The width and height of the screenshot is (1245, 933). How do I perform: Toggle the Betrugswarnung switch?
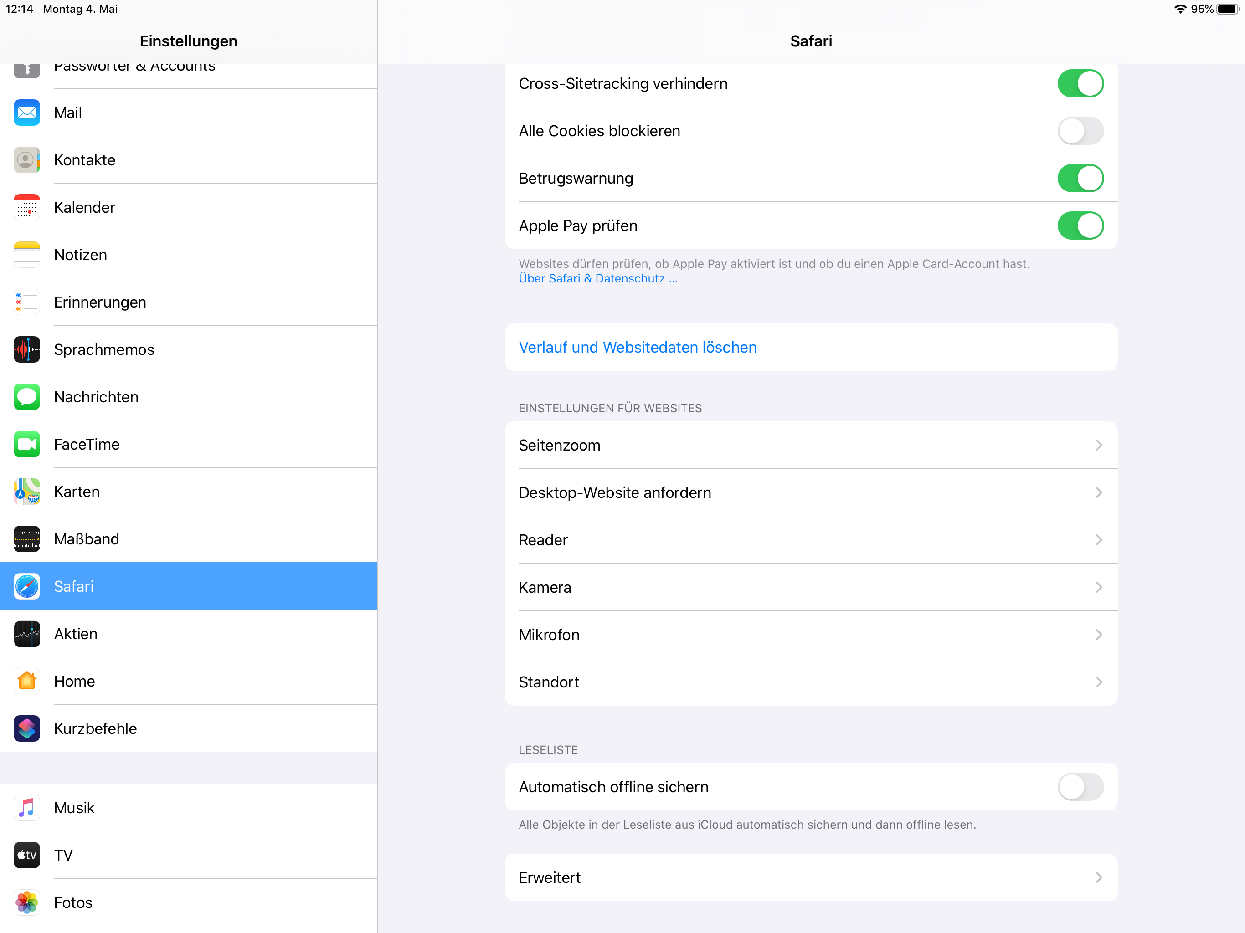click(x=1080, y=178)
